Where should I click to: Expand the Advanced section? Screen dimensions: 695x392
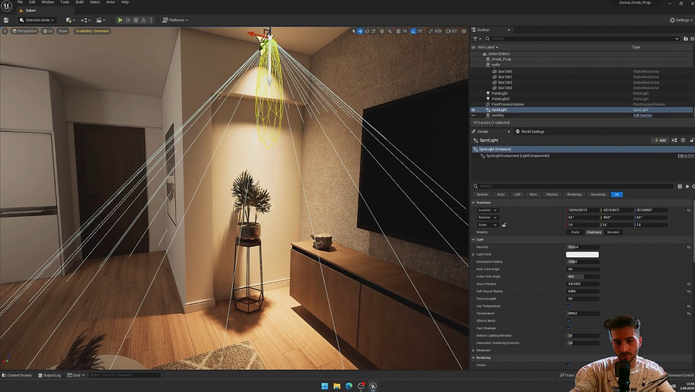click(x=473, y=351)
